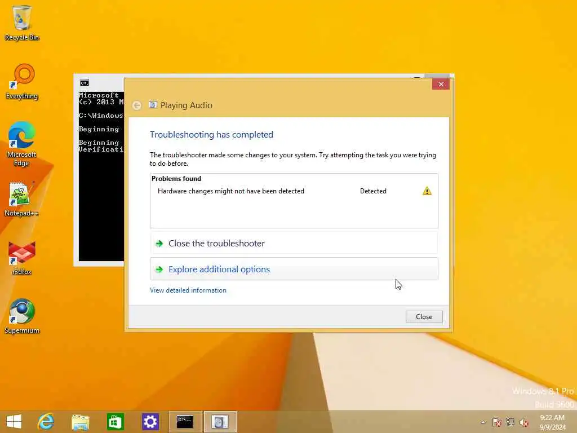Open PC Settings gear on taskbar
The height and width of the screenshot is (433, 577).
point(150,422)
